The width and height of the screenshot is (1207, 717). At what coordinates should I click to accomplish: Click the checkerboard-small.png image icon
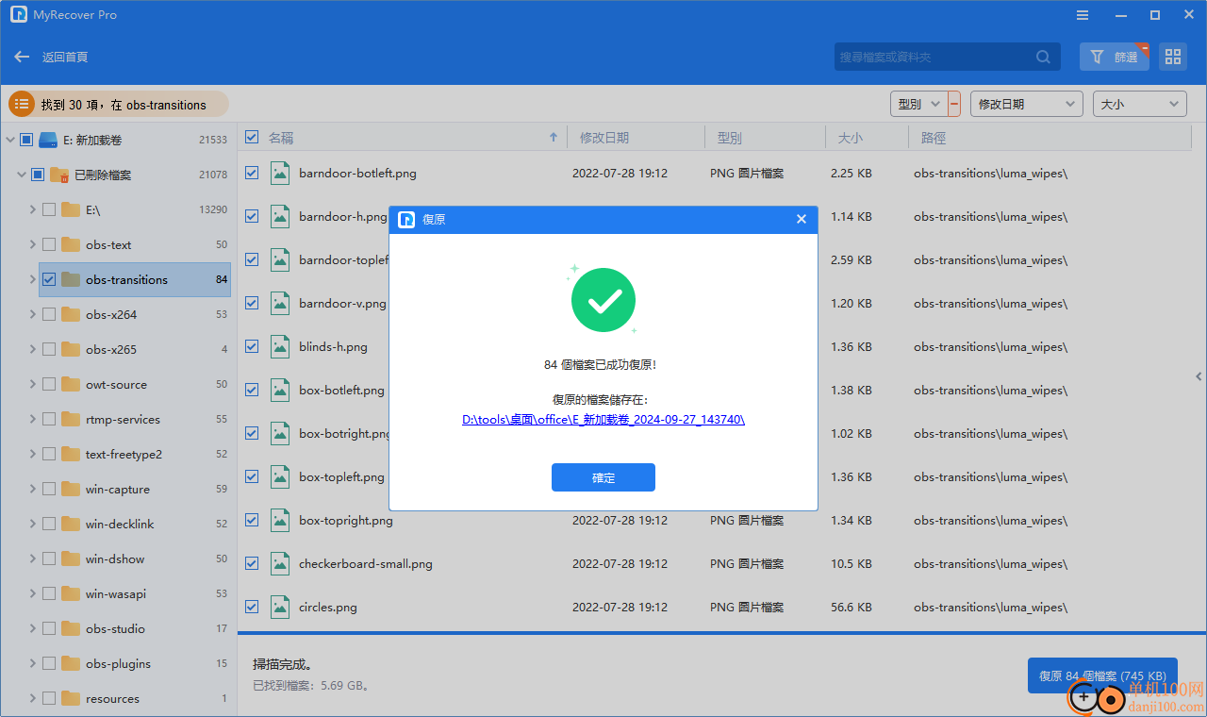pyautogui.click(x=280, y=563)
